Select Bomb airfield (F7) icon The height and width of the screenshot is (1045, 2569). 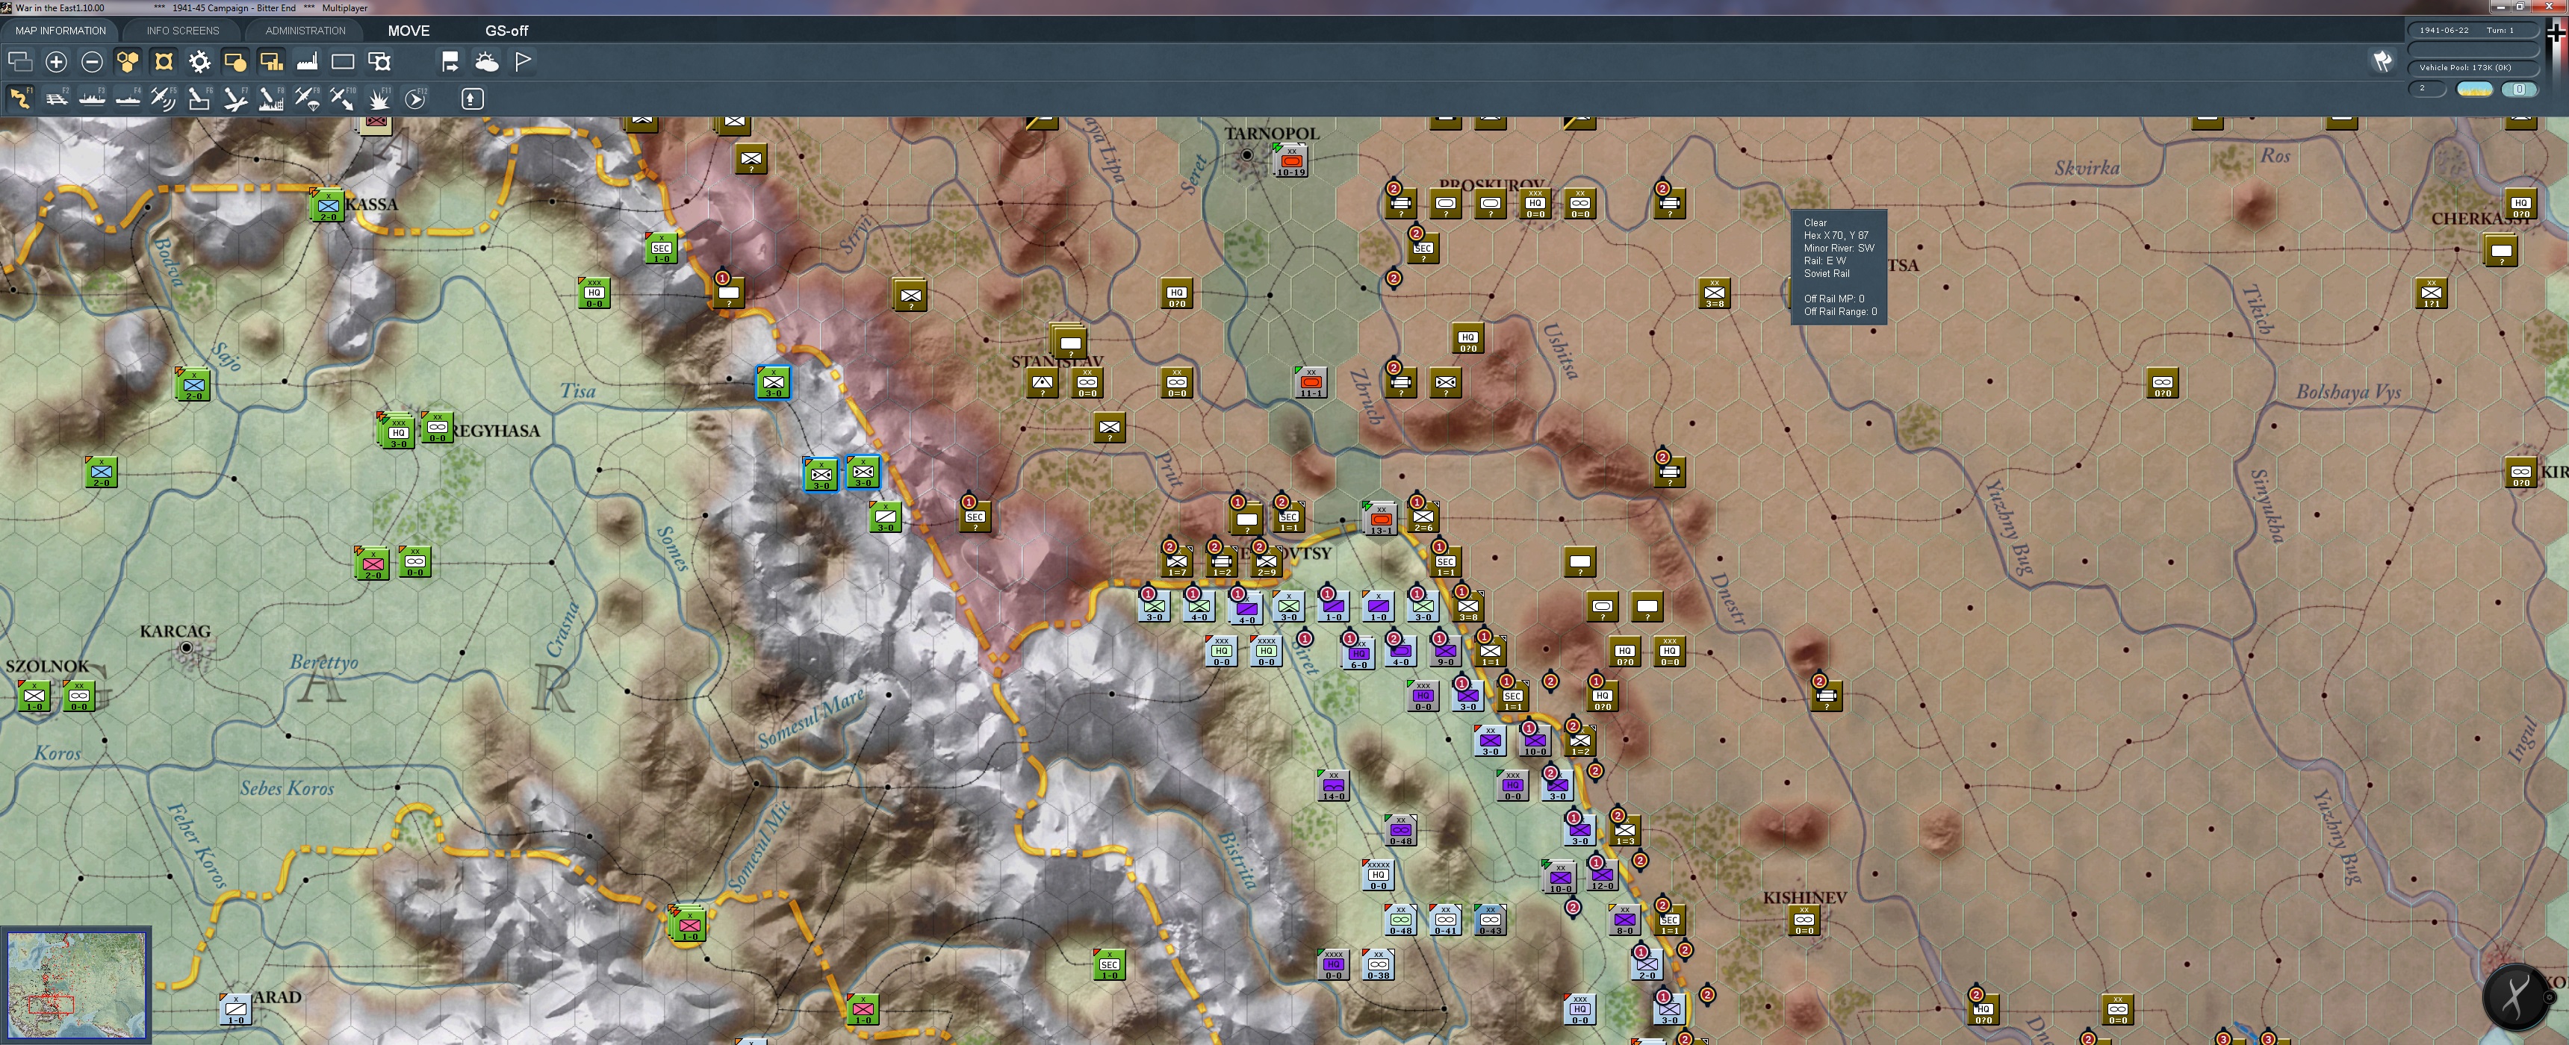click(x=235, y=98)
